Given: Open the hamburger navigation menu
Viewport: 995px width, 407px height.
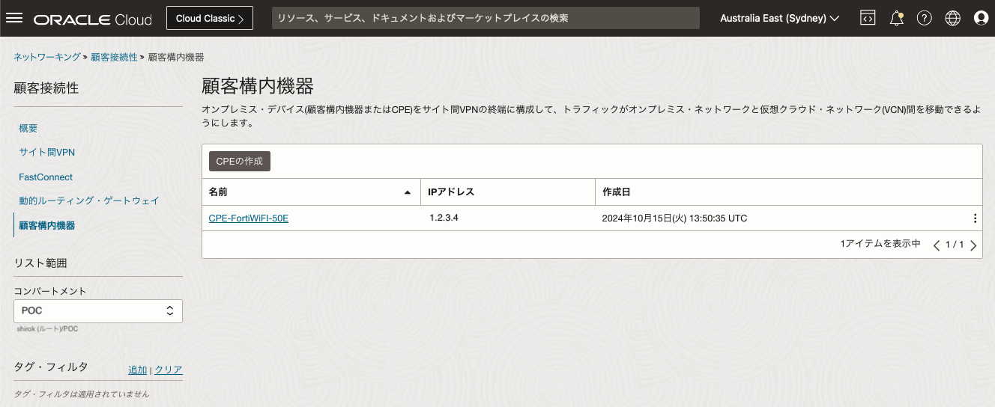Looking at the screenshot, I should [x=15, y=18].
